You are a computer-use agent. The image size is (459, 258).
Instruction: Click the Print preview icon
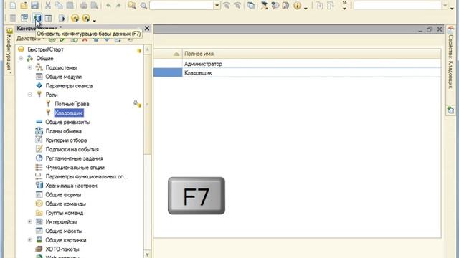tap(94, 5)
